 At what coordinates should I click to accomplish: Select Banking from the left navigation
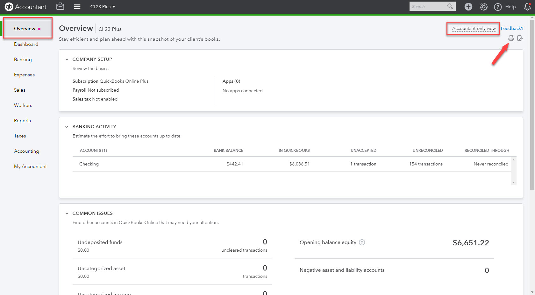coord(23,59)
